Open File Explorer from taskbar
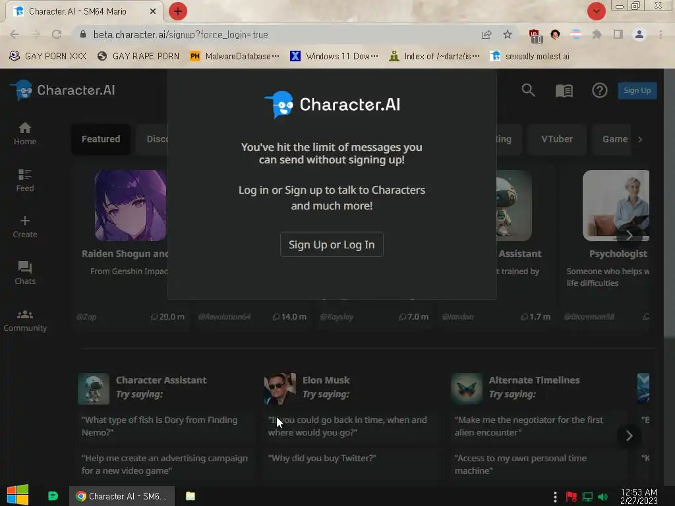 (191, 496)
